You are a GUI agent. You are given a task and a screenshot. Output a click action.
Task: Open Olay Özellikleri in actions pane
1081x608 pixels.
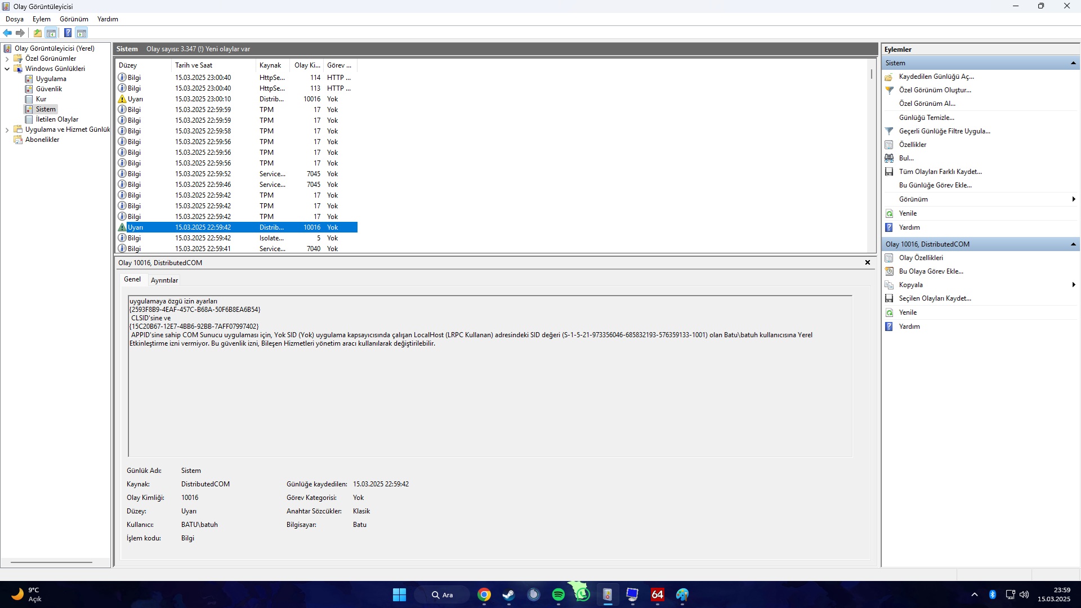[921, 258]
